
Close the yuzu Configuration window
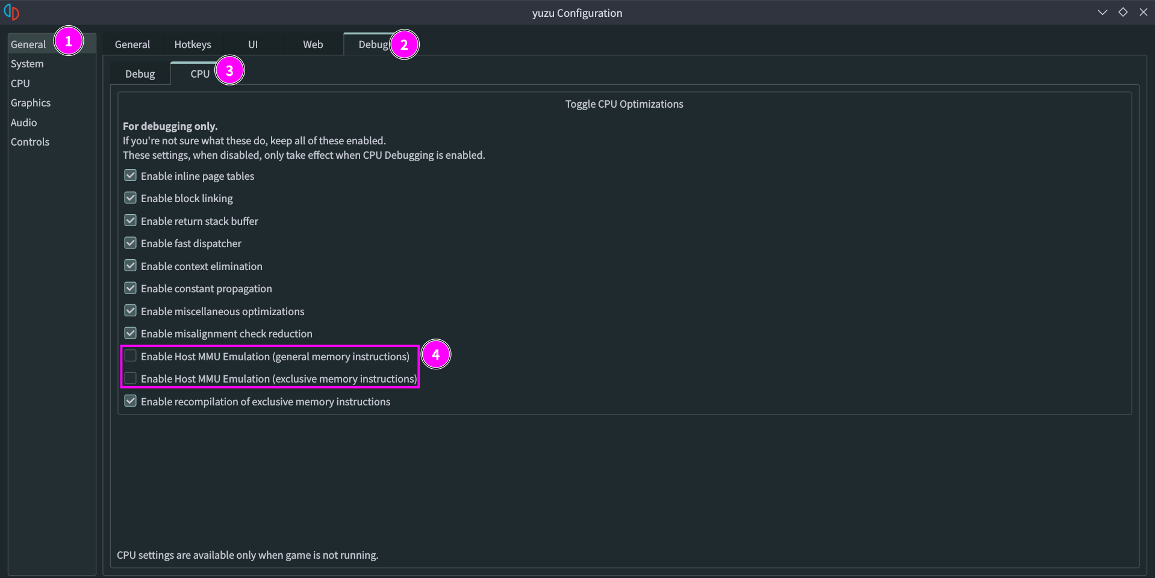pyautogui.click(x=1143, y=13)
